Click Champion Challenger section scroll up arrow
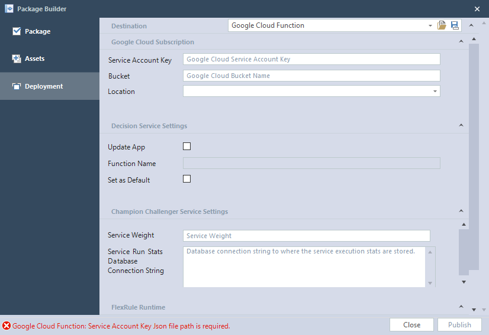 click(x=464, y=224)
